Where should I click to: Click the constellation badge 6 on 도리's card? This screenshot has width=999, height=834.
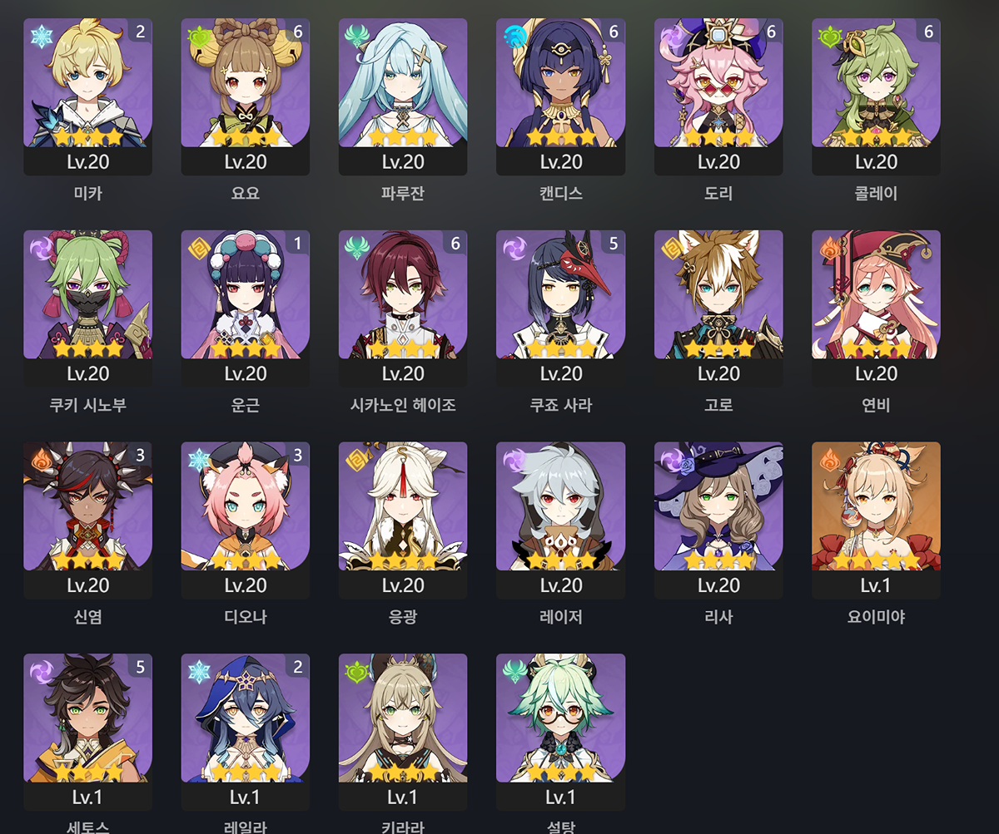click(x=771, y=32)
